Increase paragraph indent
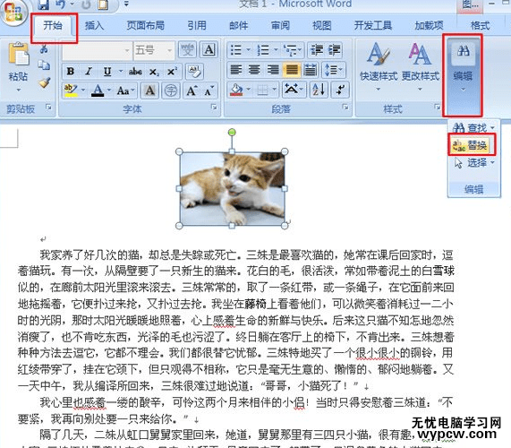Screen dimensions: 511x448 [334, 50]
